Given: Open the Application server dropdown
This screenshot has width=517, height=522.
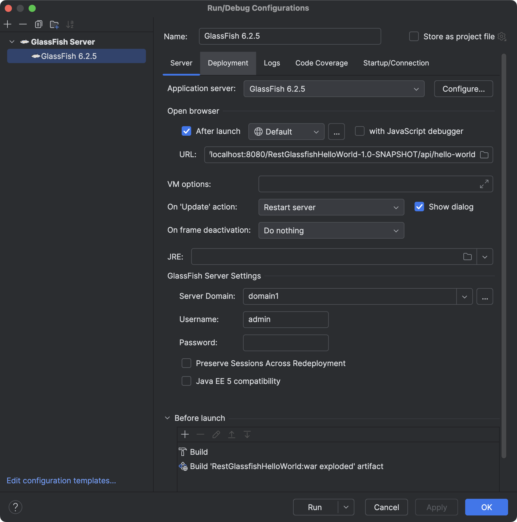Looking at the screenshot, I should [x=416, y=89].
